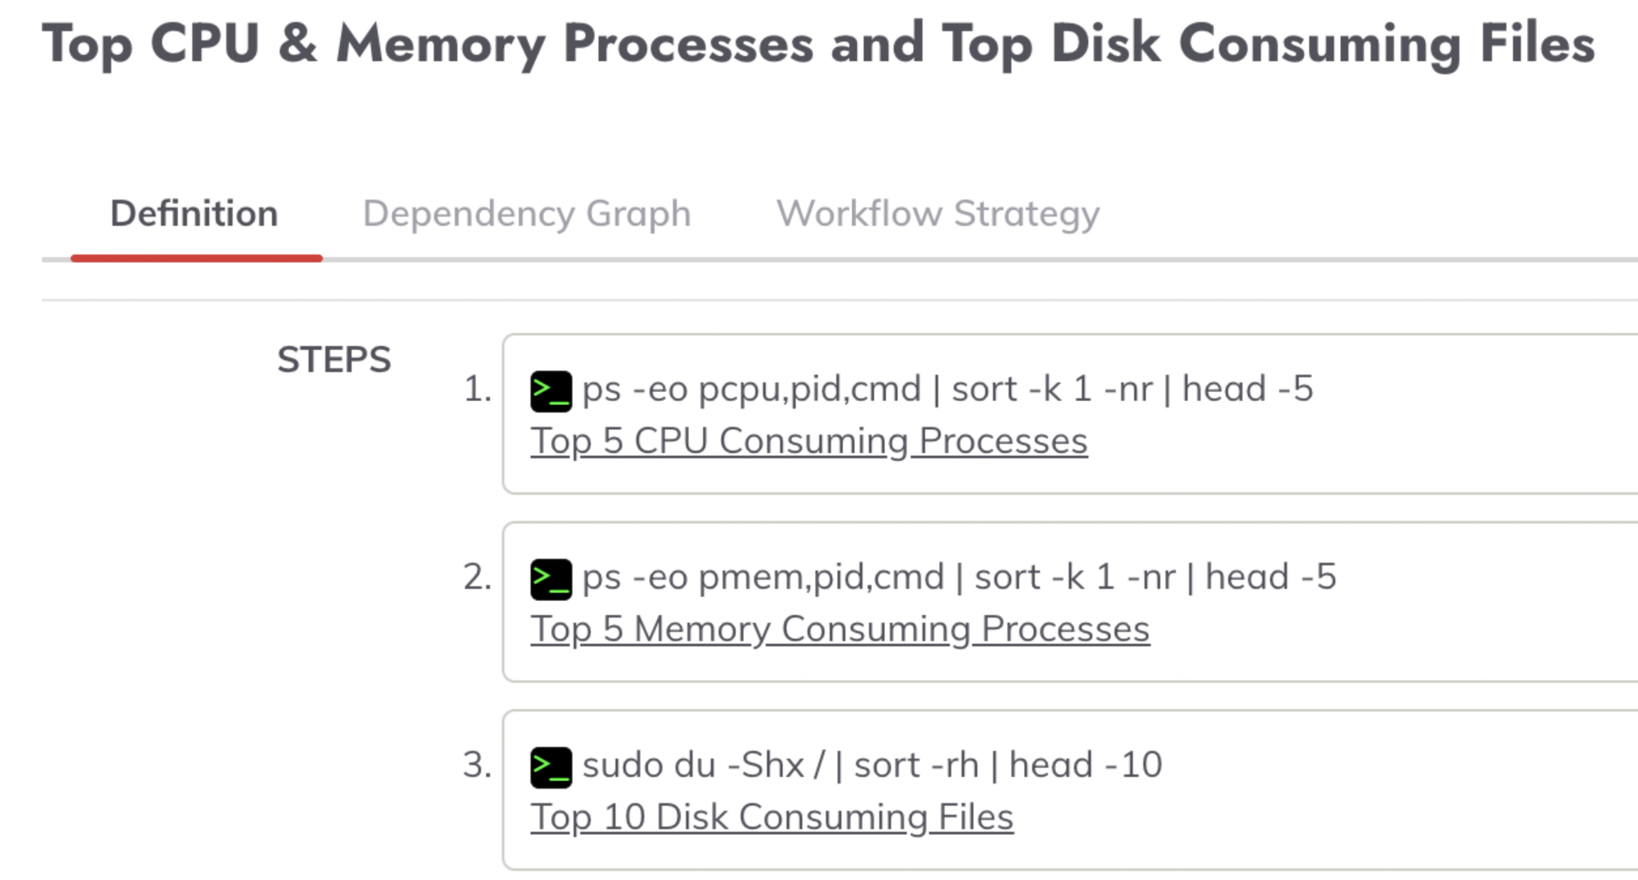Click the ps -eo pcpu command text
Image resolution: width=1638 pixels, height=880 pixels.
coord(948,389)
